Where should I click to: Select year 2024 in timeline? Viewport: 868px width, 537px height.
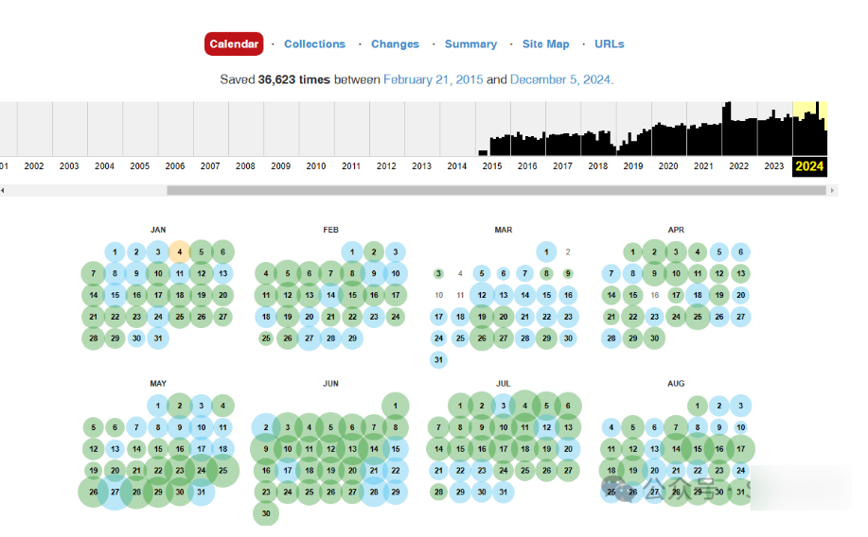809,166
